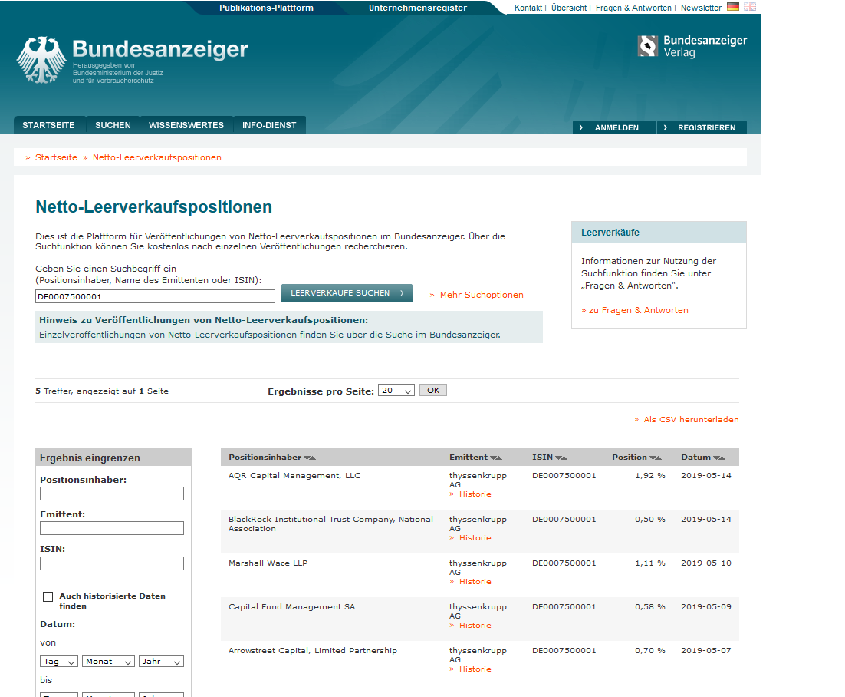Viewport: 845px width, 697px height.
Task: Open the 'Monat' dropdown under von
Action: [108, 662]
